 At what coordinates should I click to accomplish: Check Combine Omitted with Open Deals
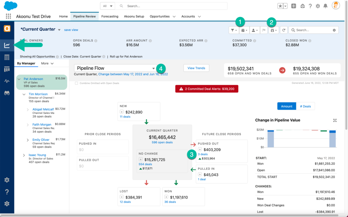[x=76, y=83]
